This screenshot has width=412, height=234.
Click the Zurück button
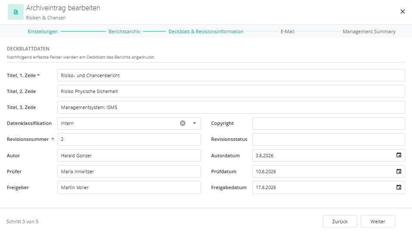pos(340,222)
